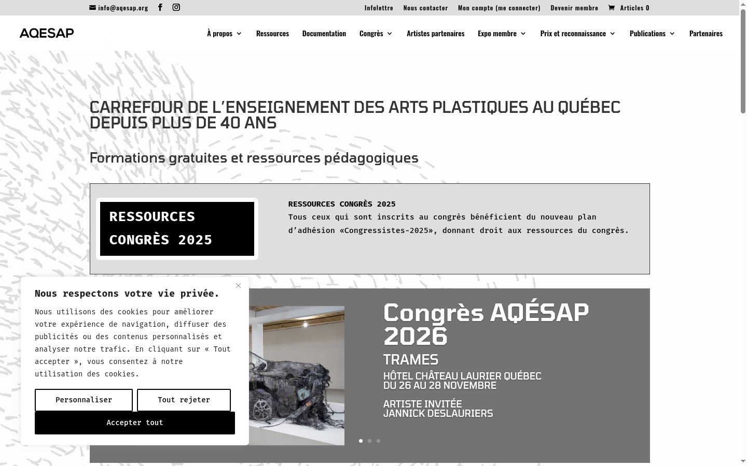This screenshot has width=747, height=466.
Task: Open the À propos menu item
Action: pyautogui.click(x=220, y=33)
